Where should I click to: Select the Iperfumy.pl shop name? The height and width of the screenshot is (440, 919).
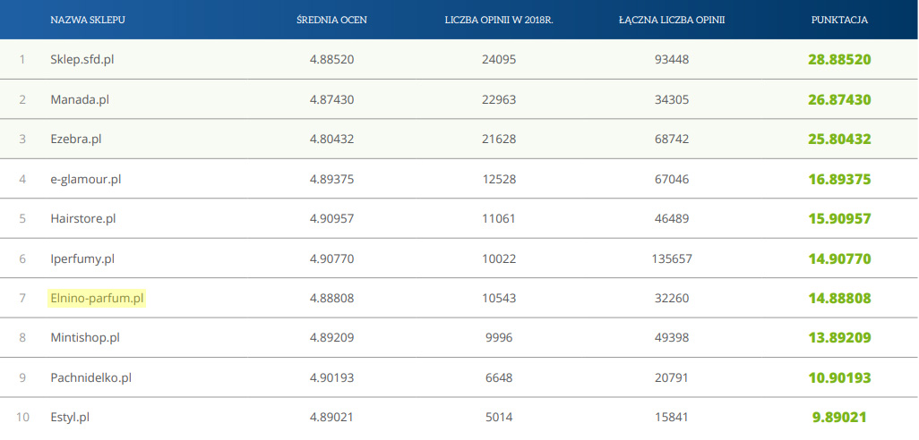[82, 258]
